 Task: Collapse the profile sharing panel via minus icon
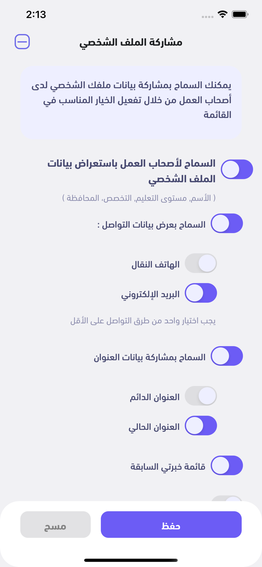pos(22,42)
